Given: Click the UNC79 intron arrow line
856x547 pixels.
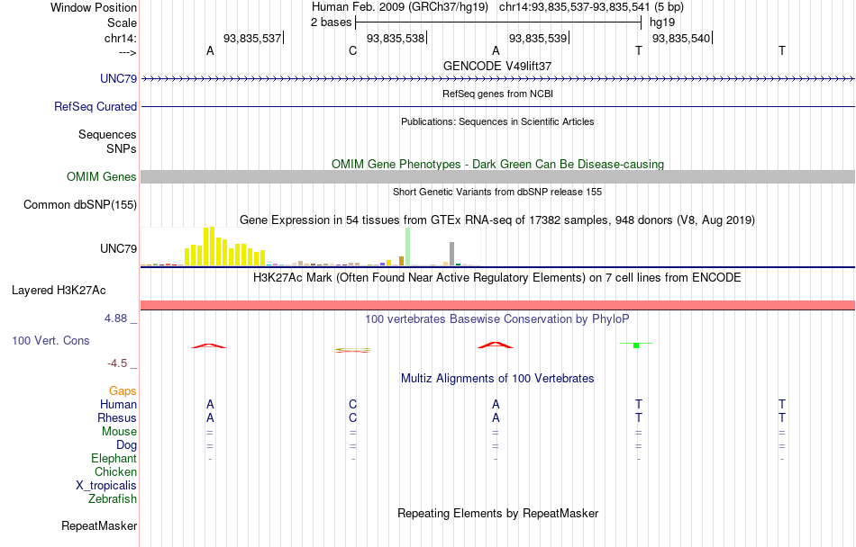Looking at the screenshot, I should tap(497, 79).
